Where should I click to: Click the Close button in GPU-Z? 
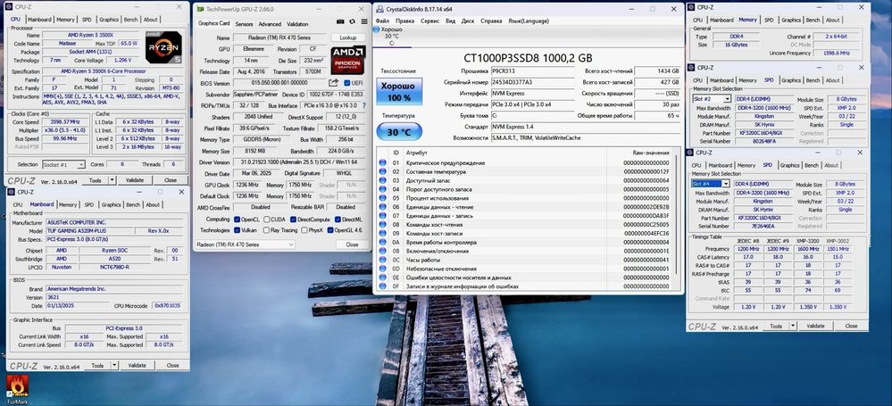tap(352, 244)
